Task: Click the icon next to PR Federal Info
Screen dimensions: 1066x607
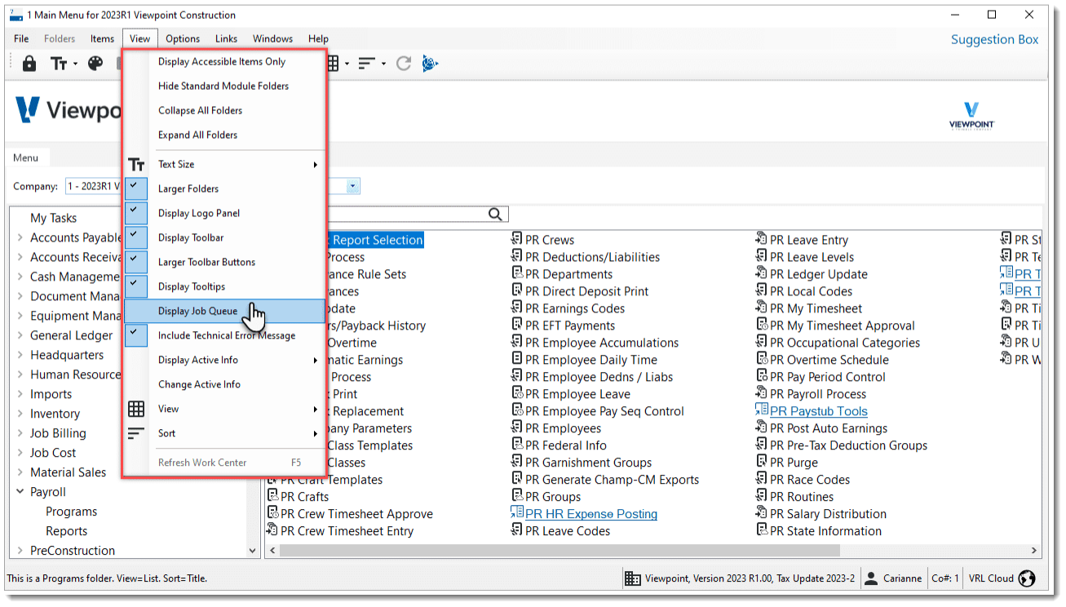Action: 517,445
